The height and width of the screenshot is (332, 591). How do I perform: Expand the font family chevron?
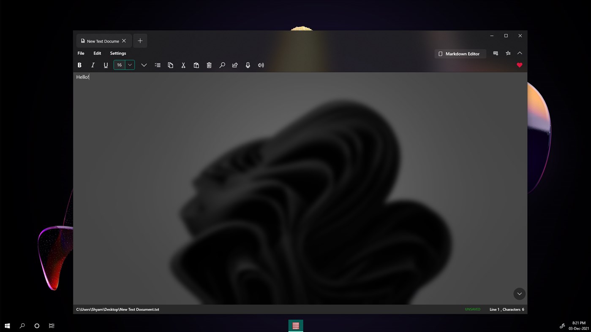(x=144, y=65)
